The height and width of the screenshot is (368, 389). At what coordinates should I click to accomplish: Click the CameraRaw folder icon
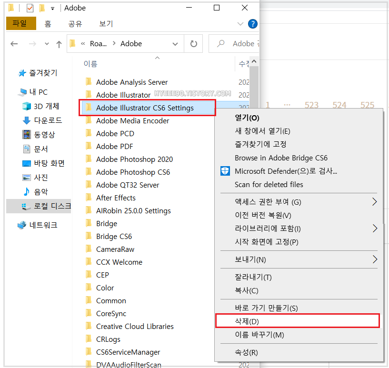click(89, 249)
